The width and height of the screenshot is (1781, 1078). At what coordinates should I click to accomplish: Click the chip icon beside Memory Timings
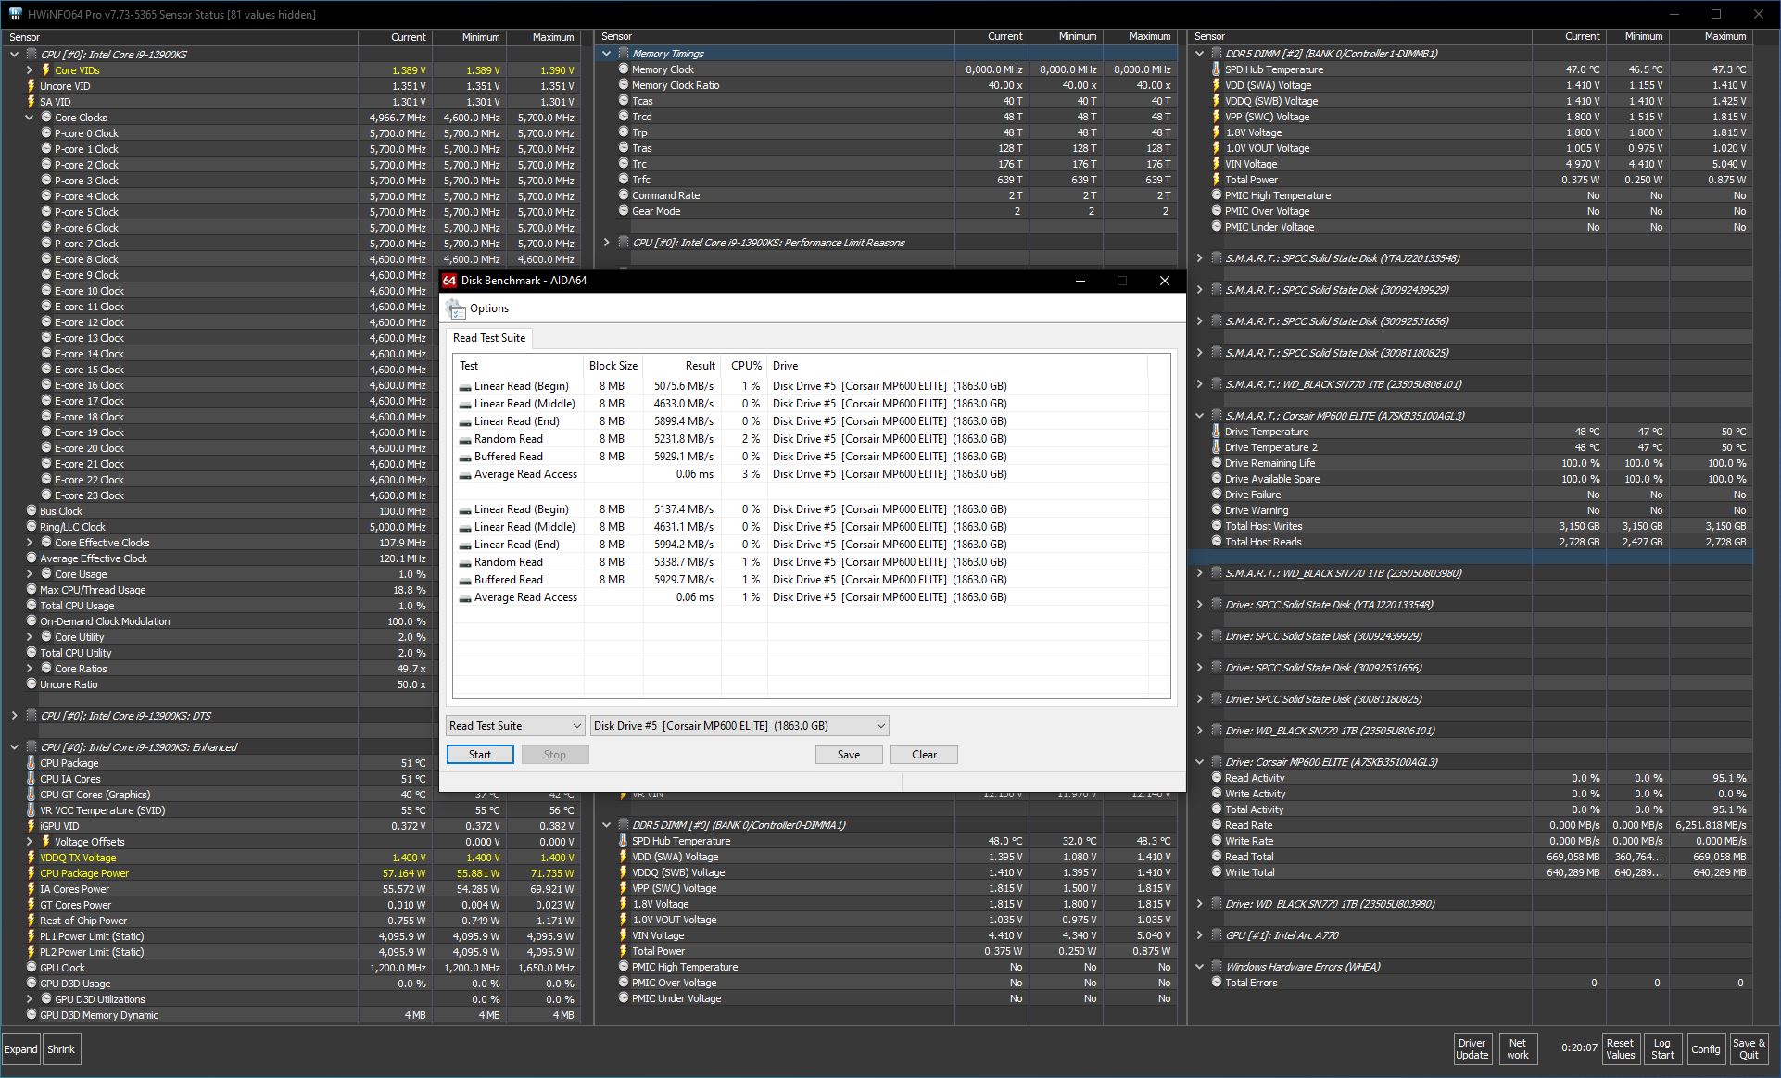pyautogui.click(x=624, y=54)
